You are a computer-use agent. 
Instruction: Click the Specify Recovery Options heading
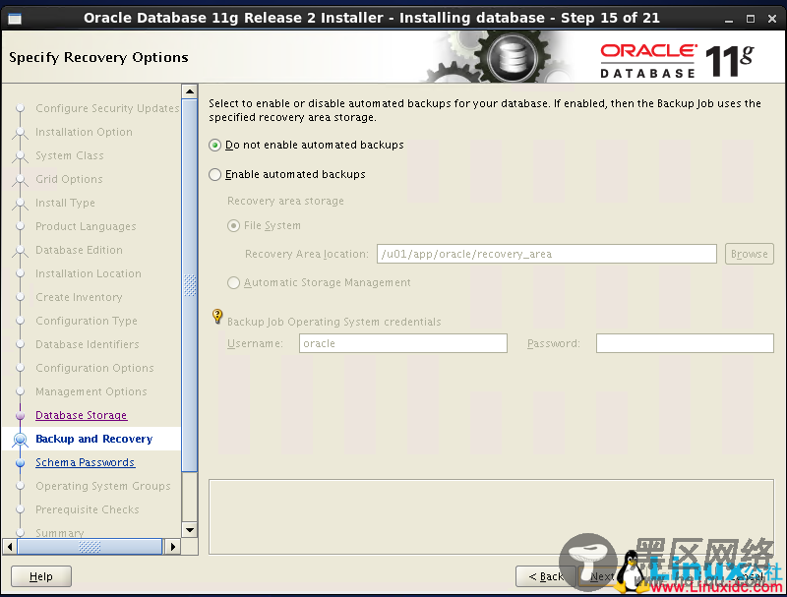(99, 57)
